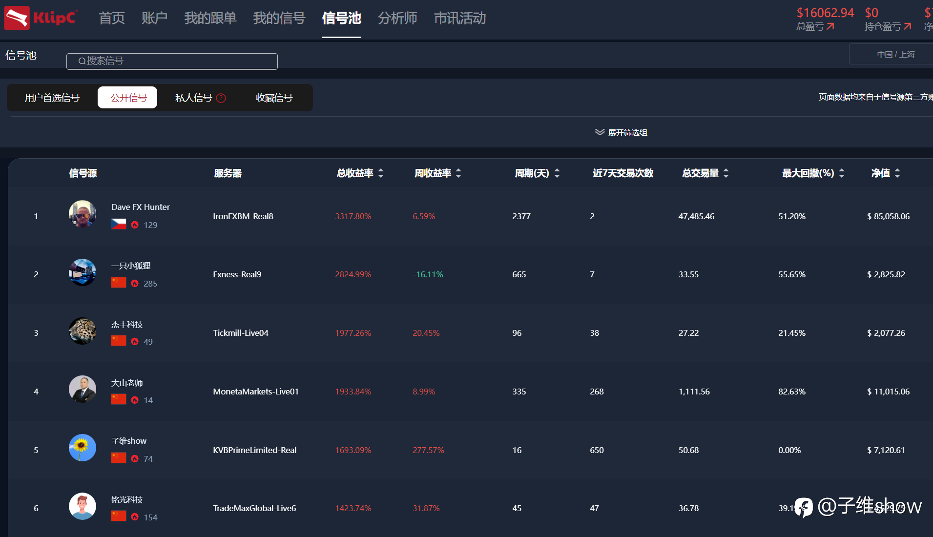Click 子维show sunflower avatar

(83, 448)
